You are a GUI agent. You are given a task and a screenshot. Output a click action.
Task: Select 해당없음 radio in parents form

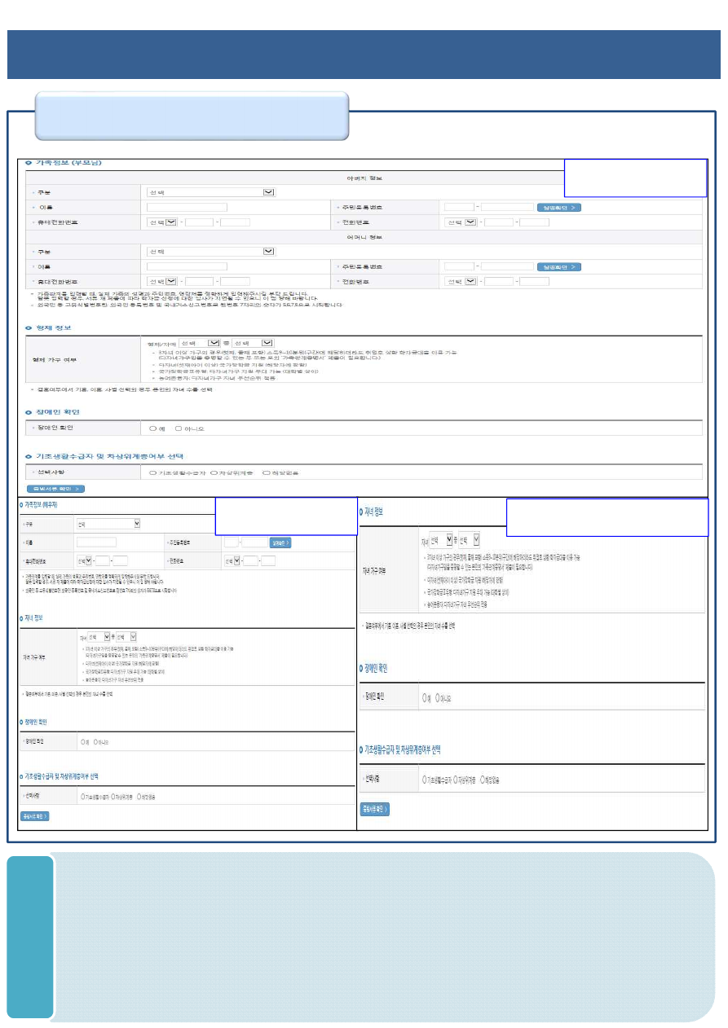265,472
